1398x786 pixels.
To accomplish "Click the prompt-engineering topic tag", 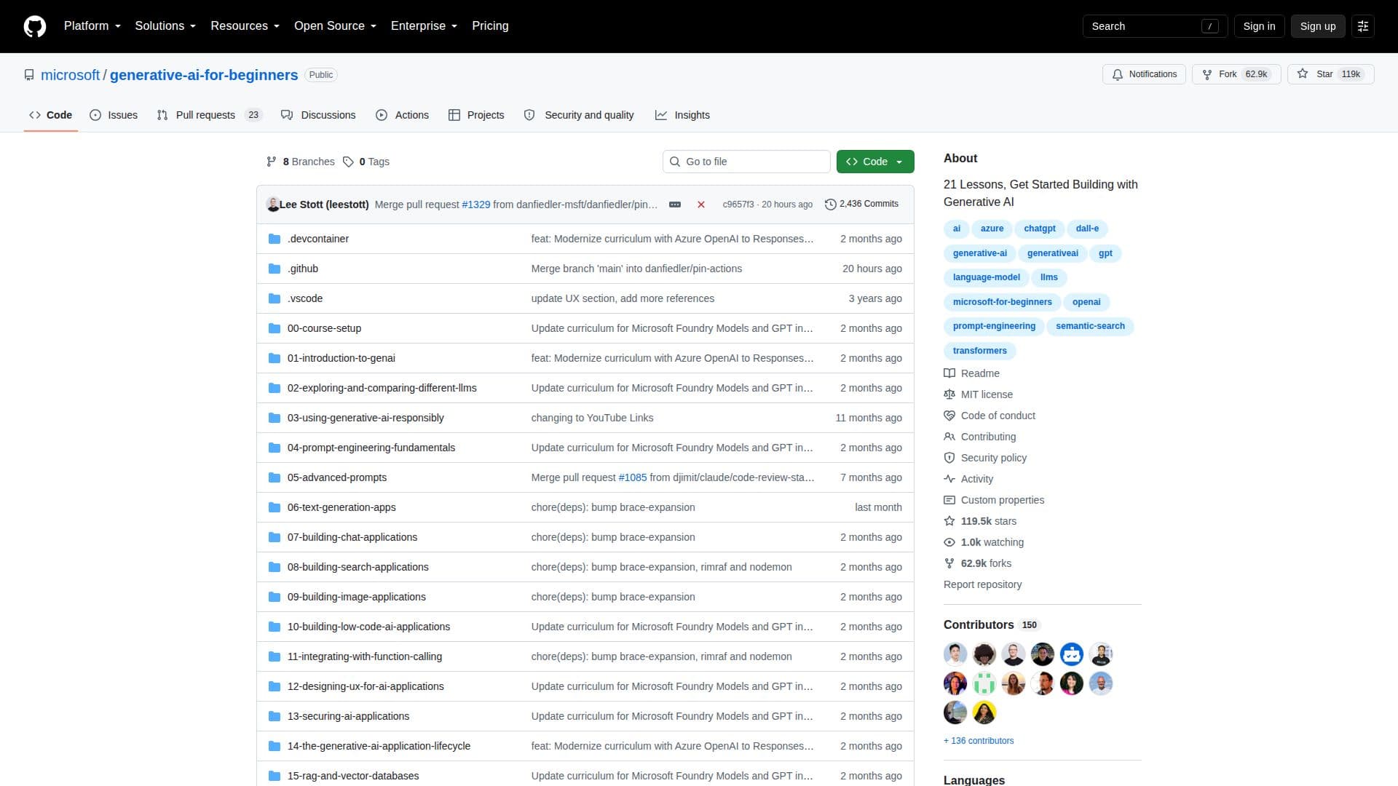I will [x=994, y=326].
